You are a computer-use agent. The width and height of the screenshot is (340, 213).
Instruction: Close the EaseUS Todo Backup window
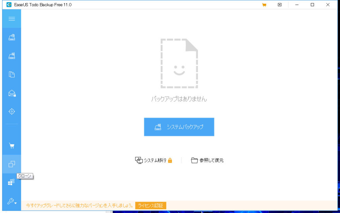tap(328, 5)
